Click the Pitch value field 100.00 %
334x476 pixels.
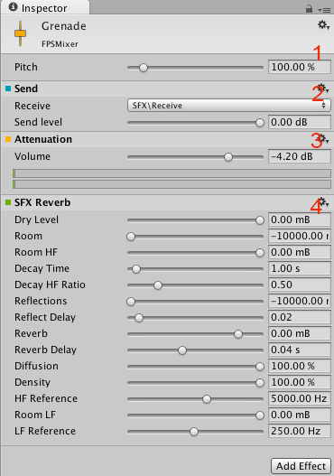pos(300,67)
